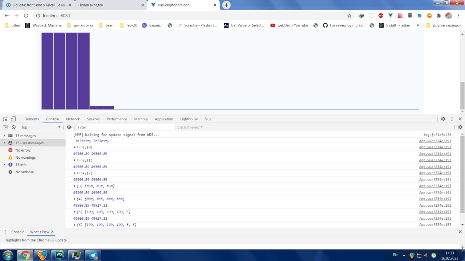Switch the EN keyboard language indicator
465x261 pixels.
coord(395,255)
